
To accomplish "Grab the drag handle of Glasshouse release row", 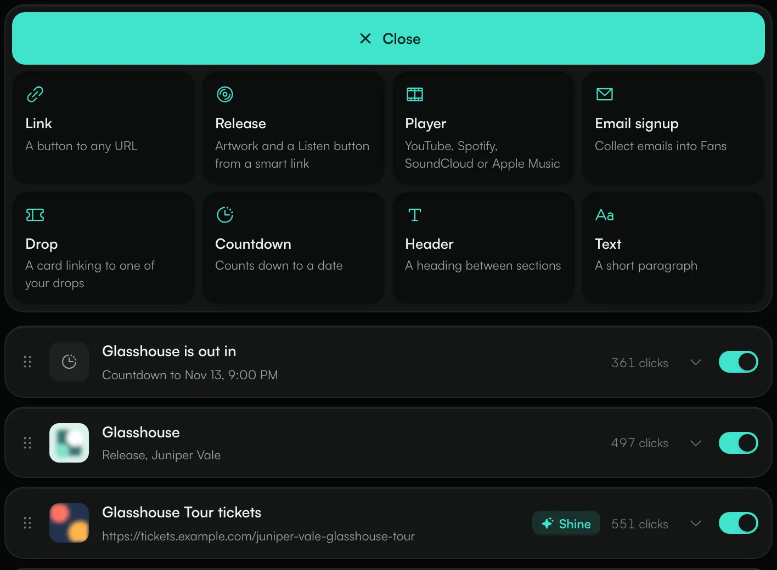I will tap(27, 443).
